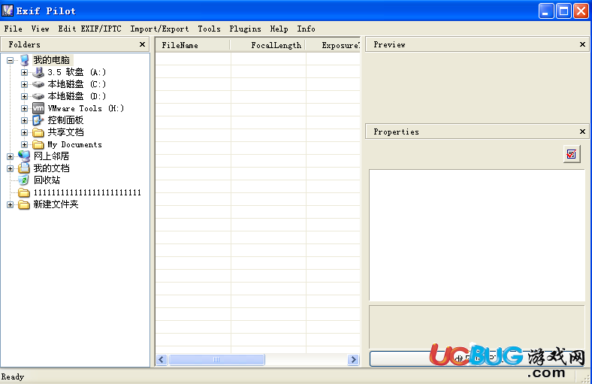
Task: Click the VMware Tools drive icon
Action: click(x=38, y=108)
